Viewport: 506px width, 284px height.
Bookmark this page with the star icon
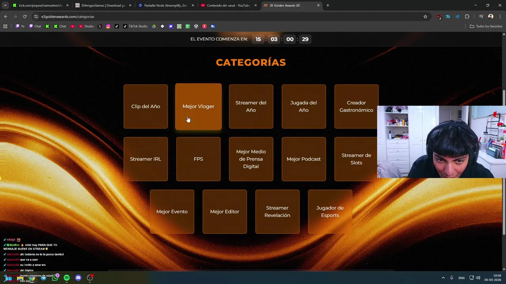point(425,17)
